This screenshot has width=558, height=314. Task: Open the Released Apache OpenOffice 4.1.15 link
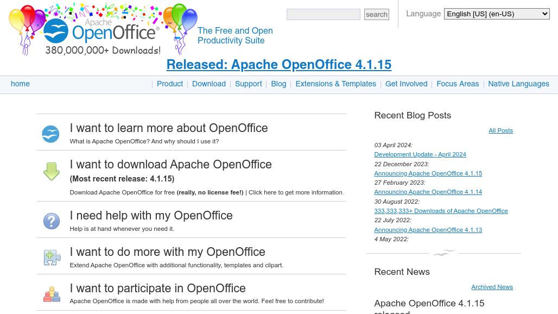(x=279, y=65)
